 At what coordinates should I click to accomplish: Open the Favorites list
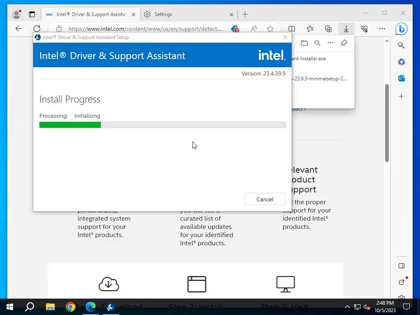pos(310,29)
